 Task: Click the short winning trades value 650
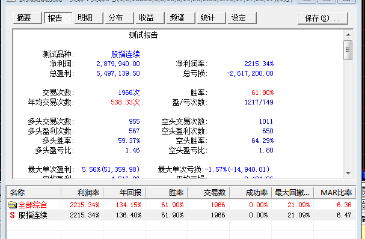(x=268, y=131)
